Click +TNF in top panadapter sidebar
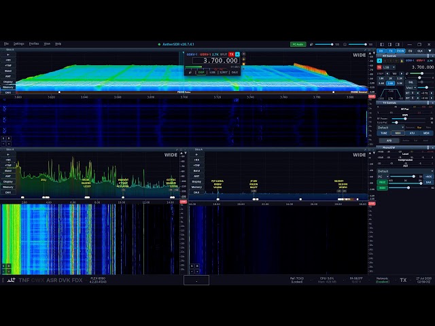The height and width of the screenshot is (326, 435). 8,65
